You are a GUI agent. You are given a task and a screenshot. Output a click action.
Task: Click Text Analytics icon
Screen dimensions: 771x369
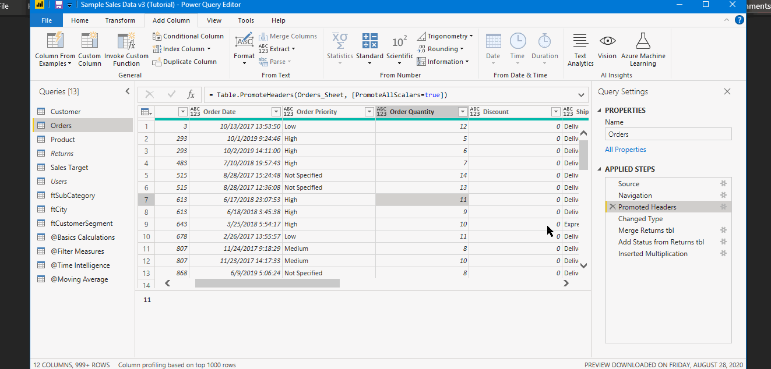point(580,41)
